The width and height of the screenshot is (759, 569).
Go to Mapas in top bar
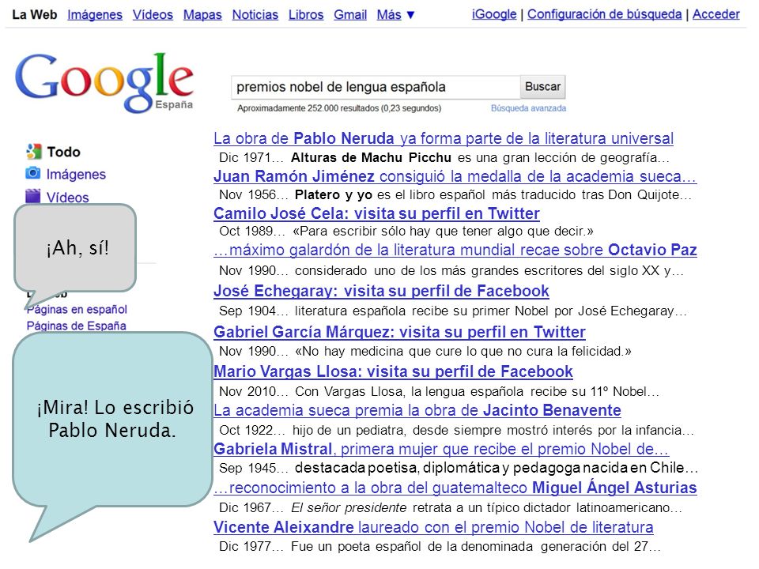[202, 15]
